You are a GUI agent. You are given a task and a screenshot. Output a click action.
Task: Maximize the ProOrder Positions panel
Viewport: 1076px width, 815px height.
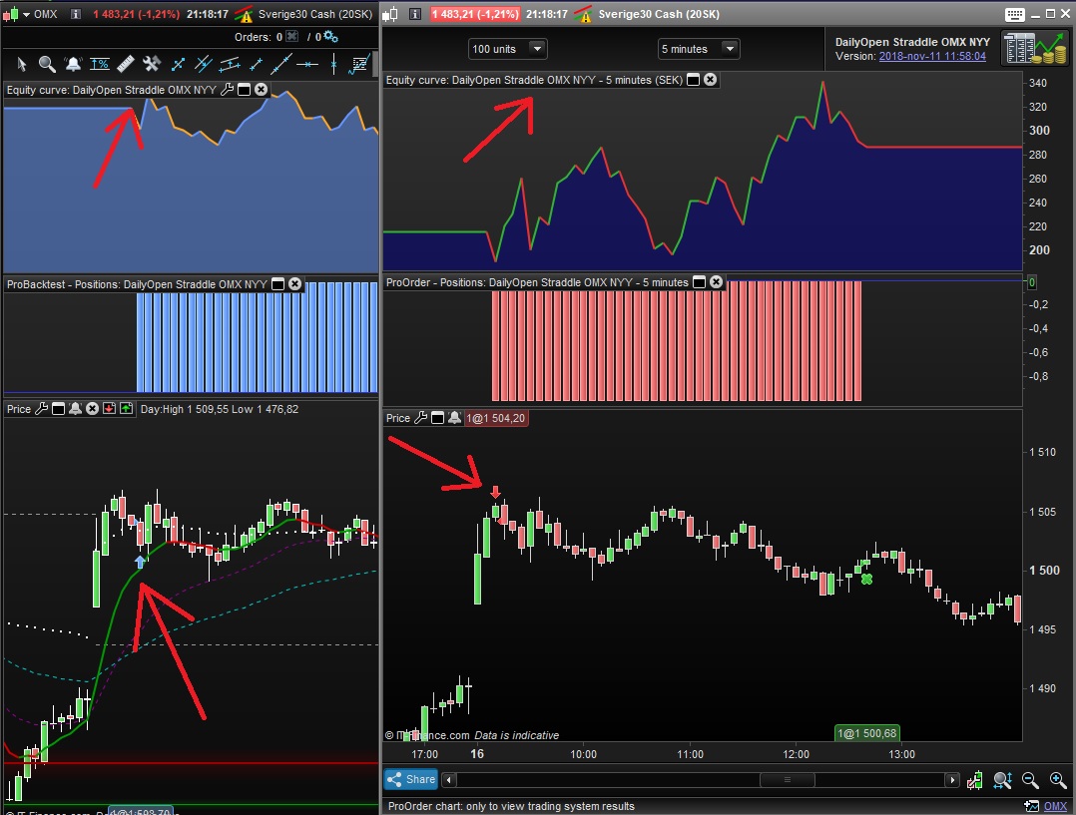700,282
